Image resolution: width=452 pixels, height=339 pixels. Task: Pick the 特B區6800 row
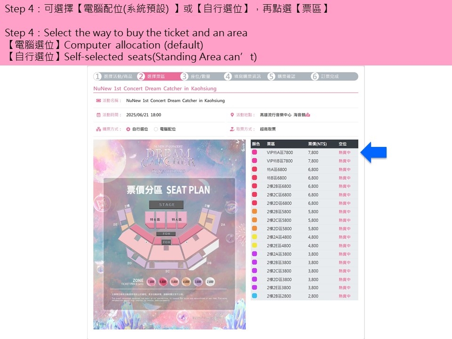(x=305, y=178)
